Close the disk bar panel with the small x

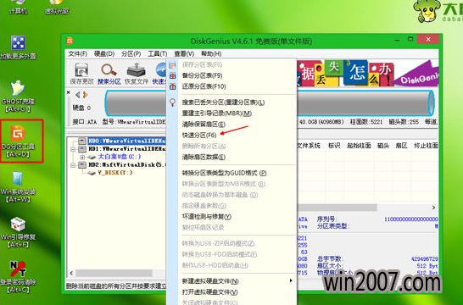(x=69, y=92)
